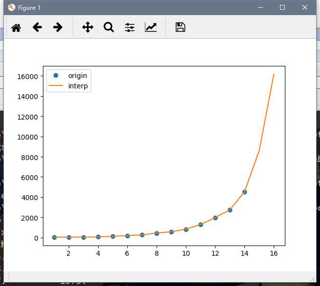The width and height of the screenshot is (320, 286).
Task: Click the 'origin' legend label
Action: [78, 76]
